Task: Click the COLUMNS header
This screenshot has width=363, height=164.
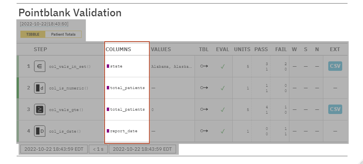Action: click(x=118, y=49)
